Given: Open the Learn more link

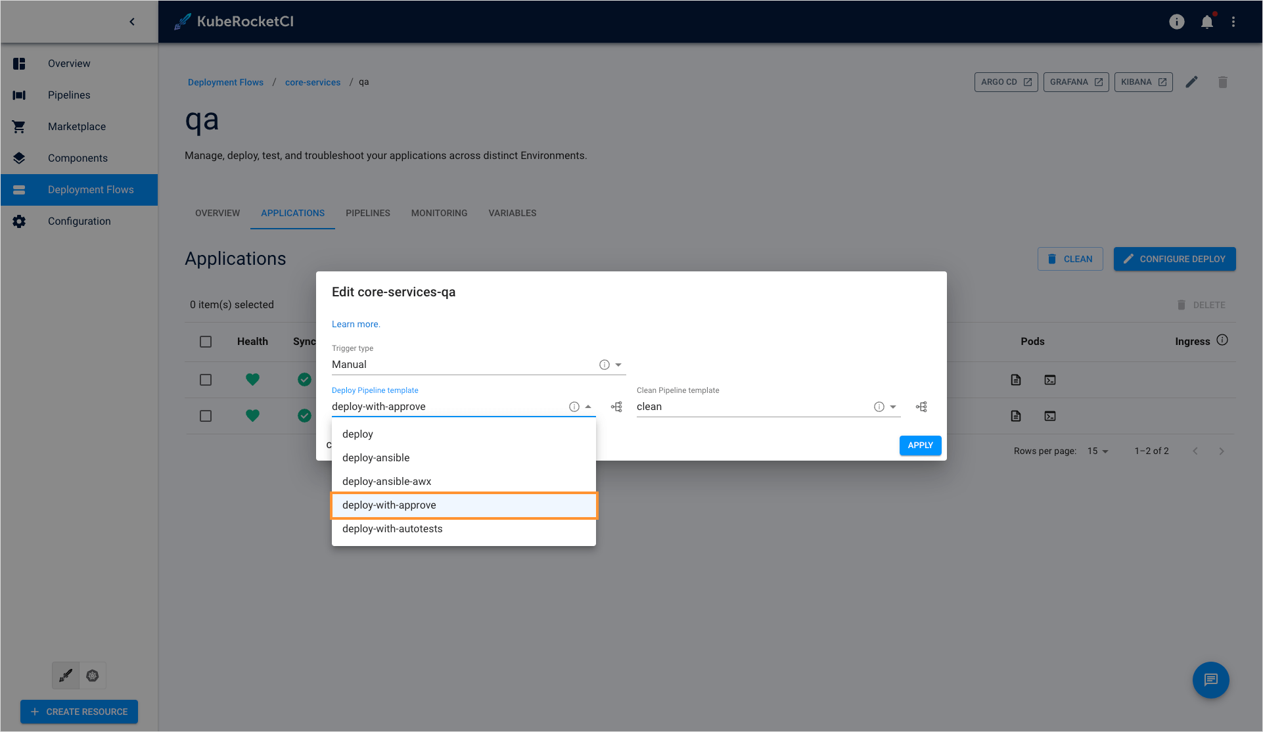Looking at the screenshot, I should (356, 324).
